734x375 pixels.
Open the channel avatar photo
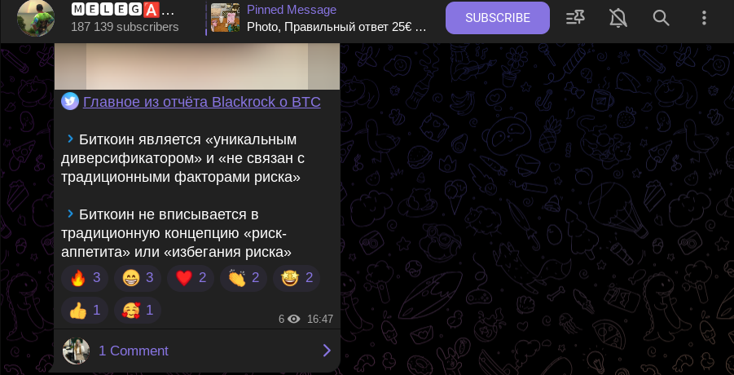coord(36,18)
